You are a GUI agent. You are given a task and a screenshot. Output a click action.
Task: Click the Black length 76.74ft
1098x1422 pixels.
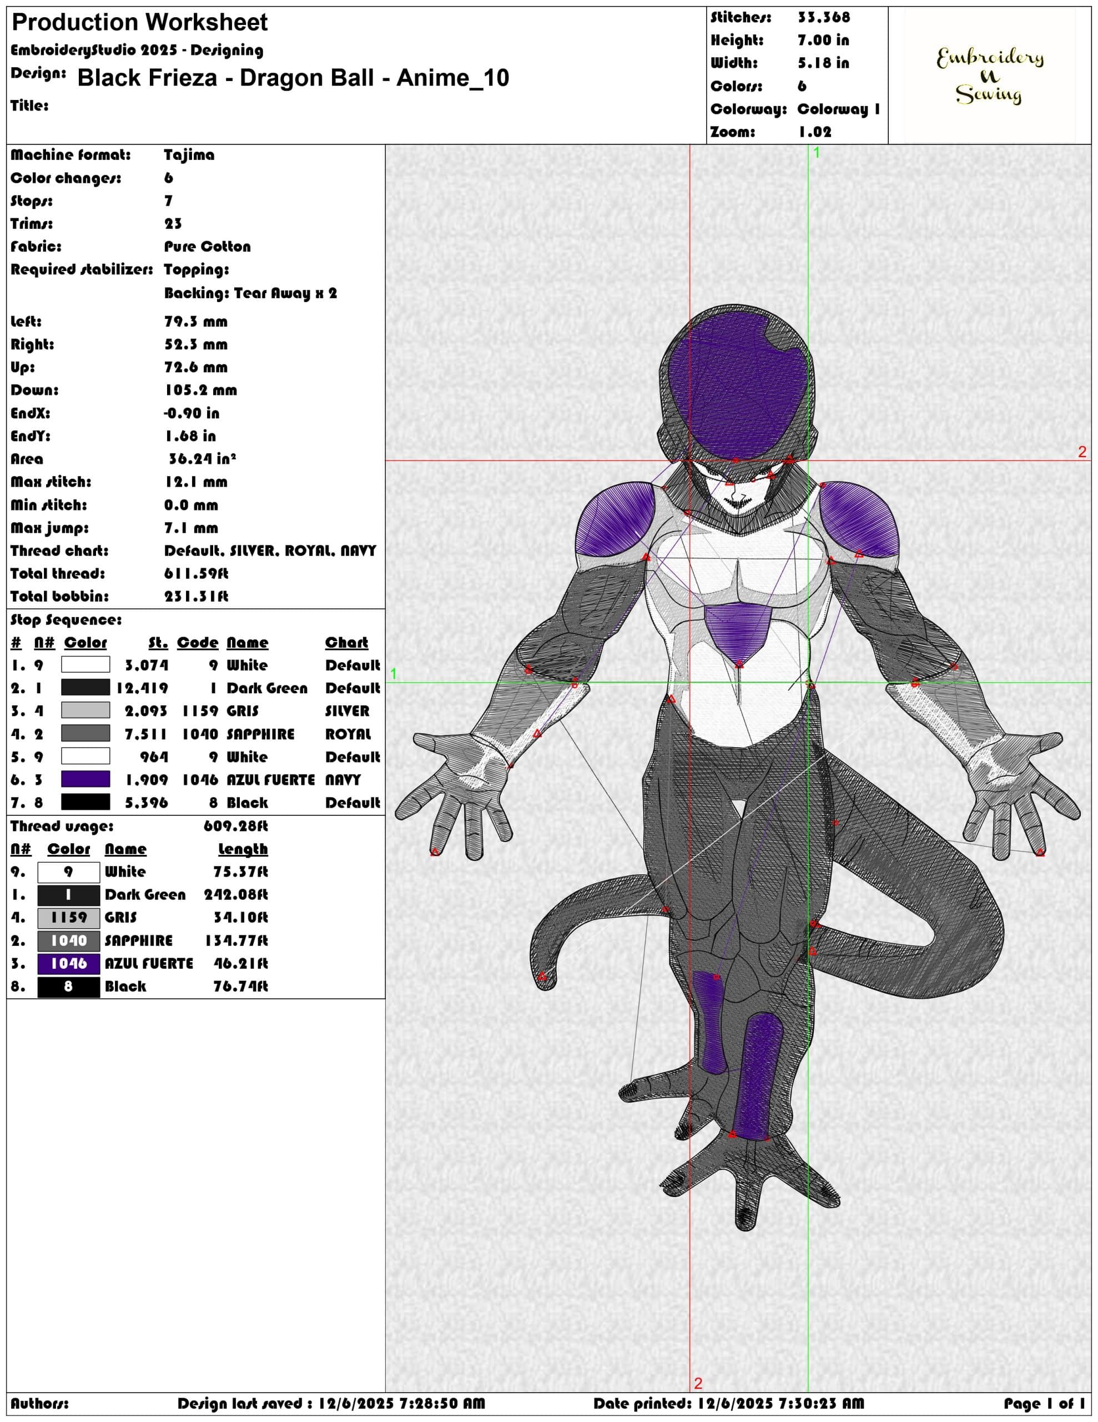pos(240,987)
